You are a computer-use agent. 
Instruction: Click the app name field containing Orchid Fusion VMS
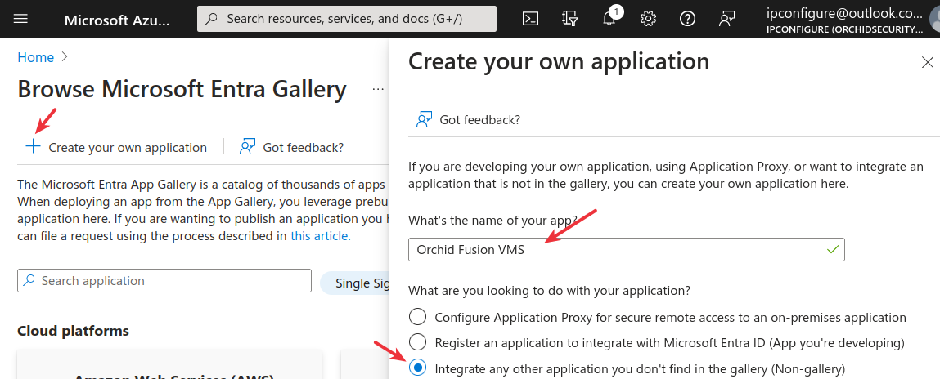(x=627, y=250)
